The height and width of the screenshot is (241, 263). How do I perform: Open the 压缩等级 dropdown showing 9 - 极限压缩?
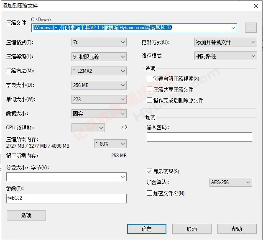click(x=99, y=57)
